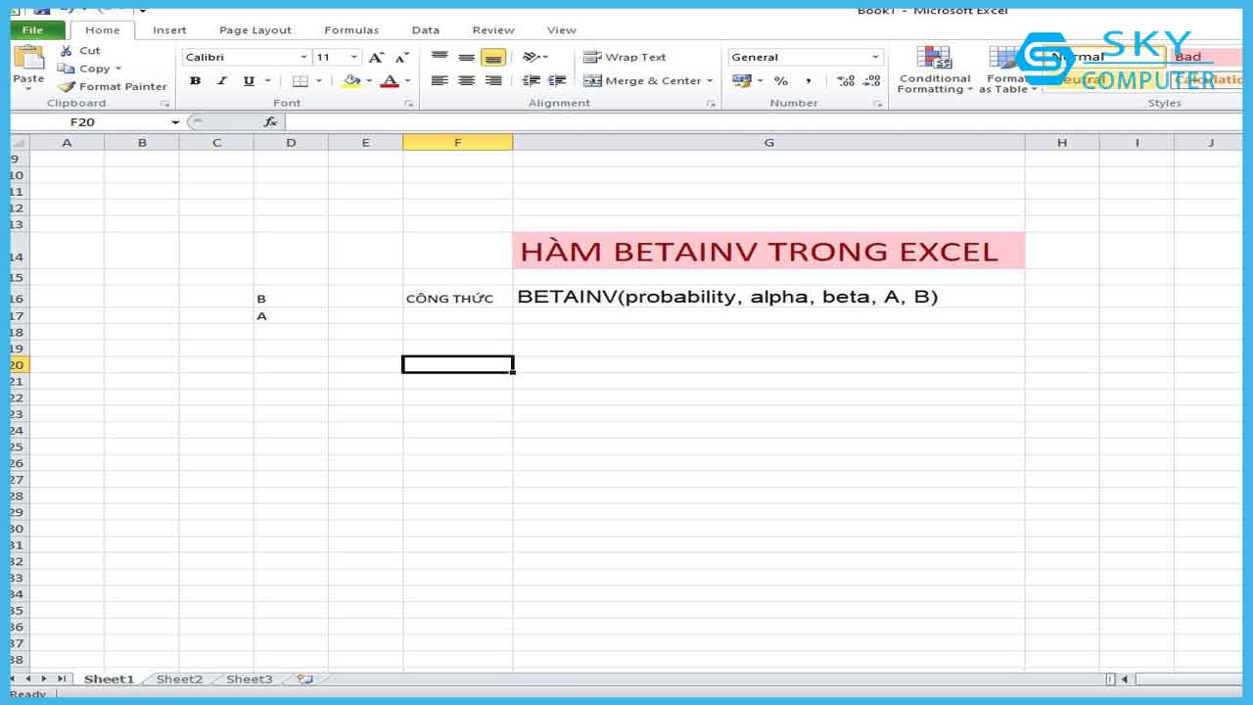Toggle Wrap Text

point(625,57)
